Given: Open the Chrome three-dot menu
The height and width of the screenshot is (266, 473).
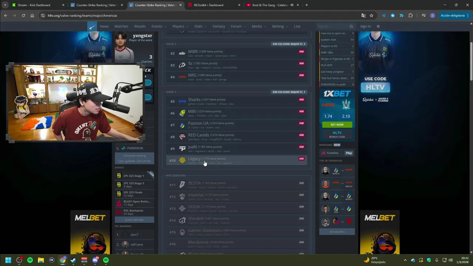Looking at the screenshot, I should pyautogui.click(x=468, y=16).
